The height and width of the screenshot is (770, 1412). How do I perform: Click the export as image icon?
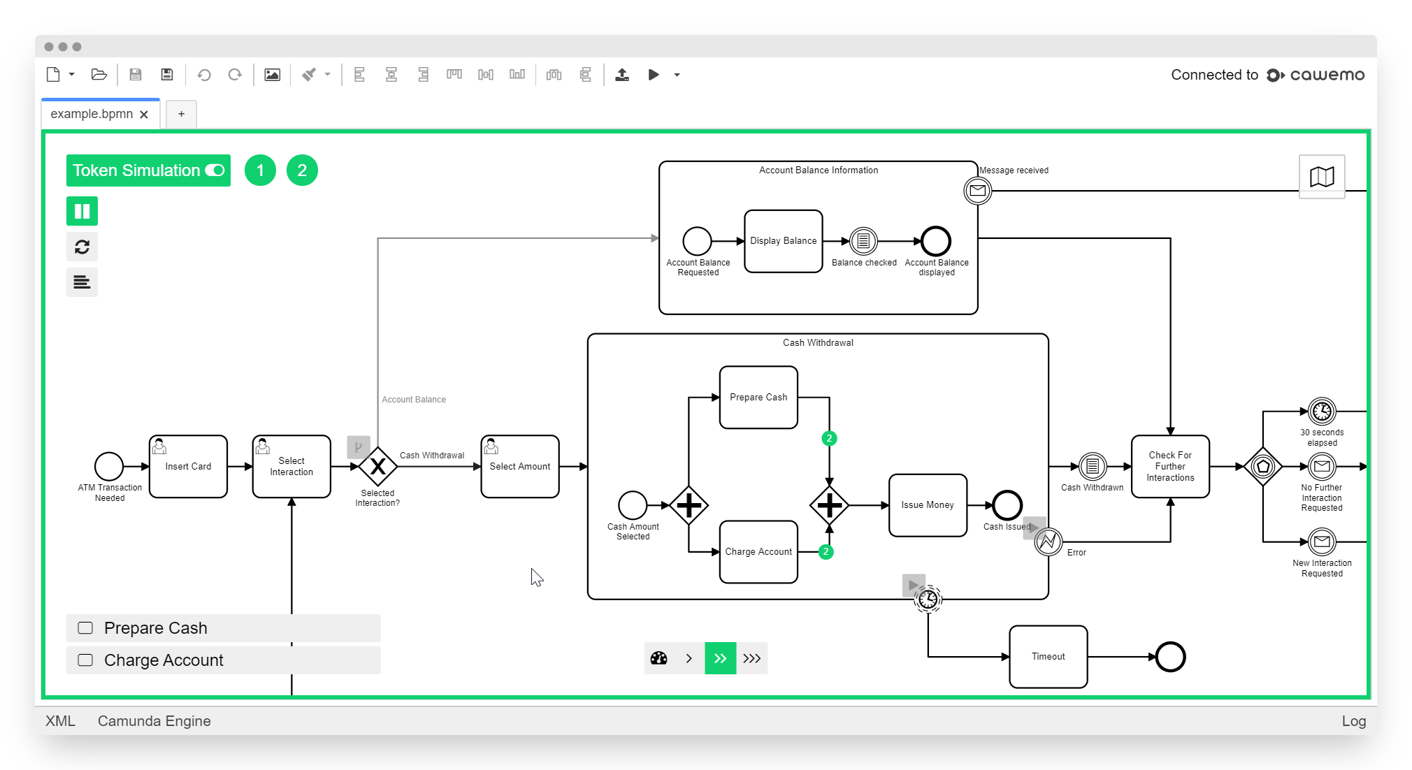point(272,75)
